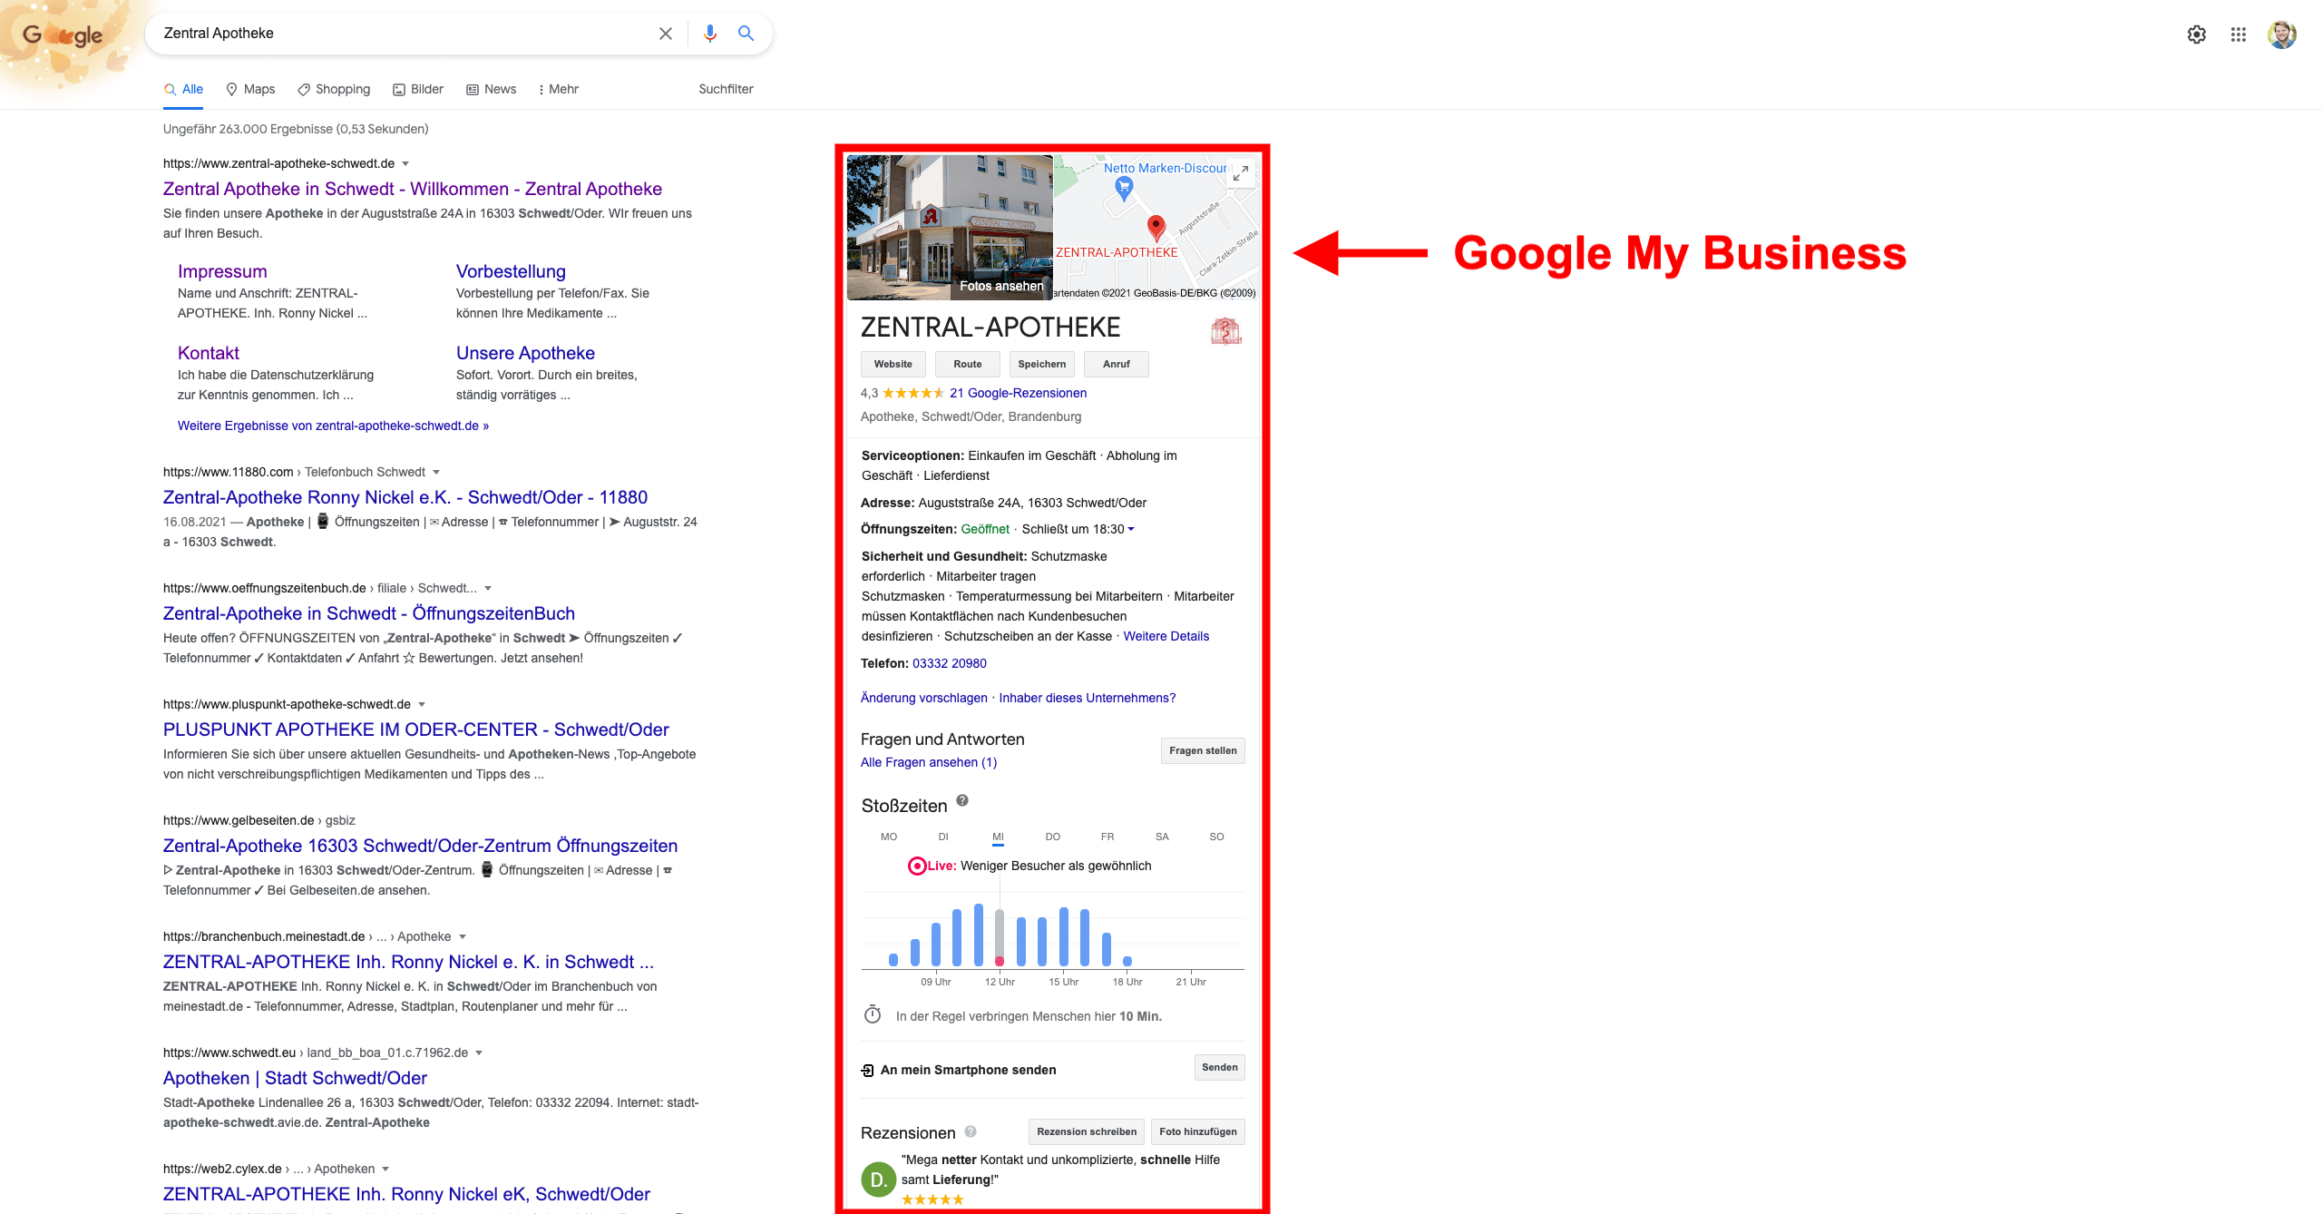Select Wednesday (MI) in popular times
The image size is (2322, 1214).
[x=998, y=837]
